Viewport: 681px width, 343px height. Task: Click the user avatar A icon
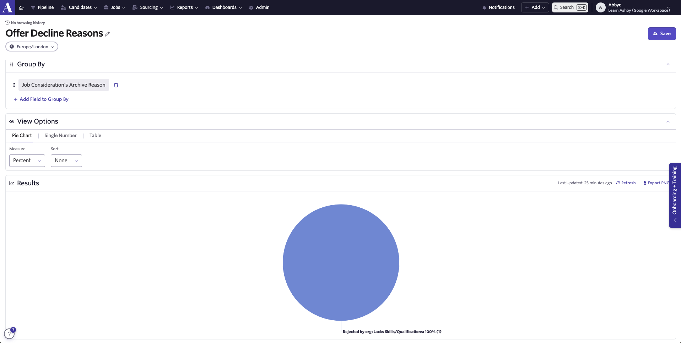[600, 7]
